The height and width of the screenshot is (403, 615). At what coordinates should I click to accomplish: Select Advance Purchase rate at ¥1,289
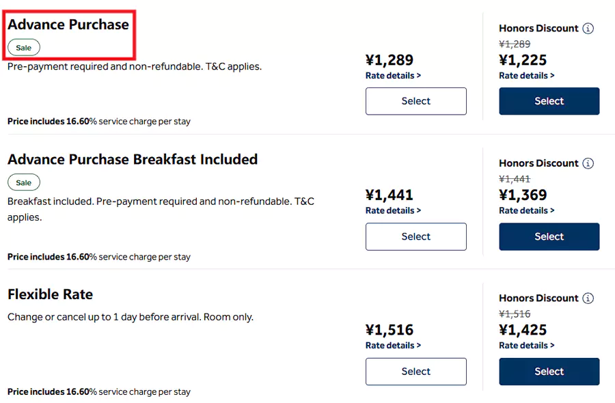point(415,101)
